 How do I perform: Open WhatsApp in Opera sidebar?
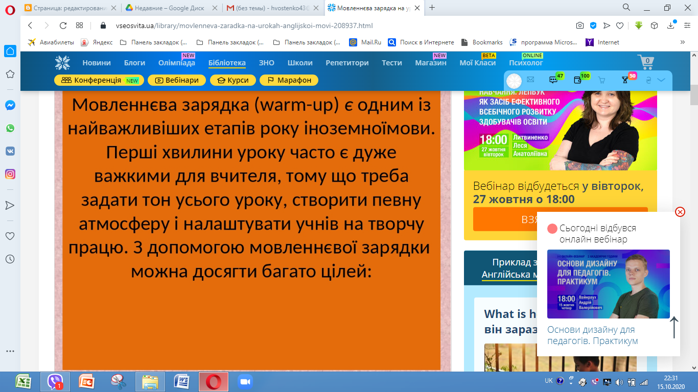(10, 128)
